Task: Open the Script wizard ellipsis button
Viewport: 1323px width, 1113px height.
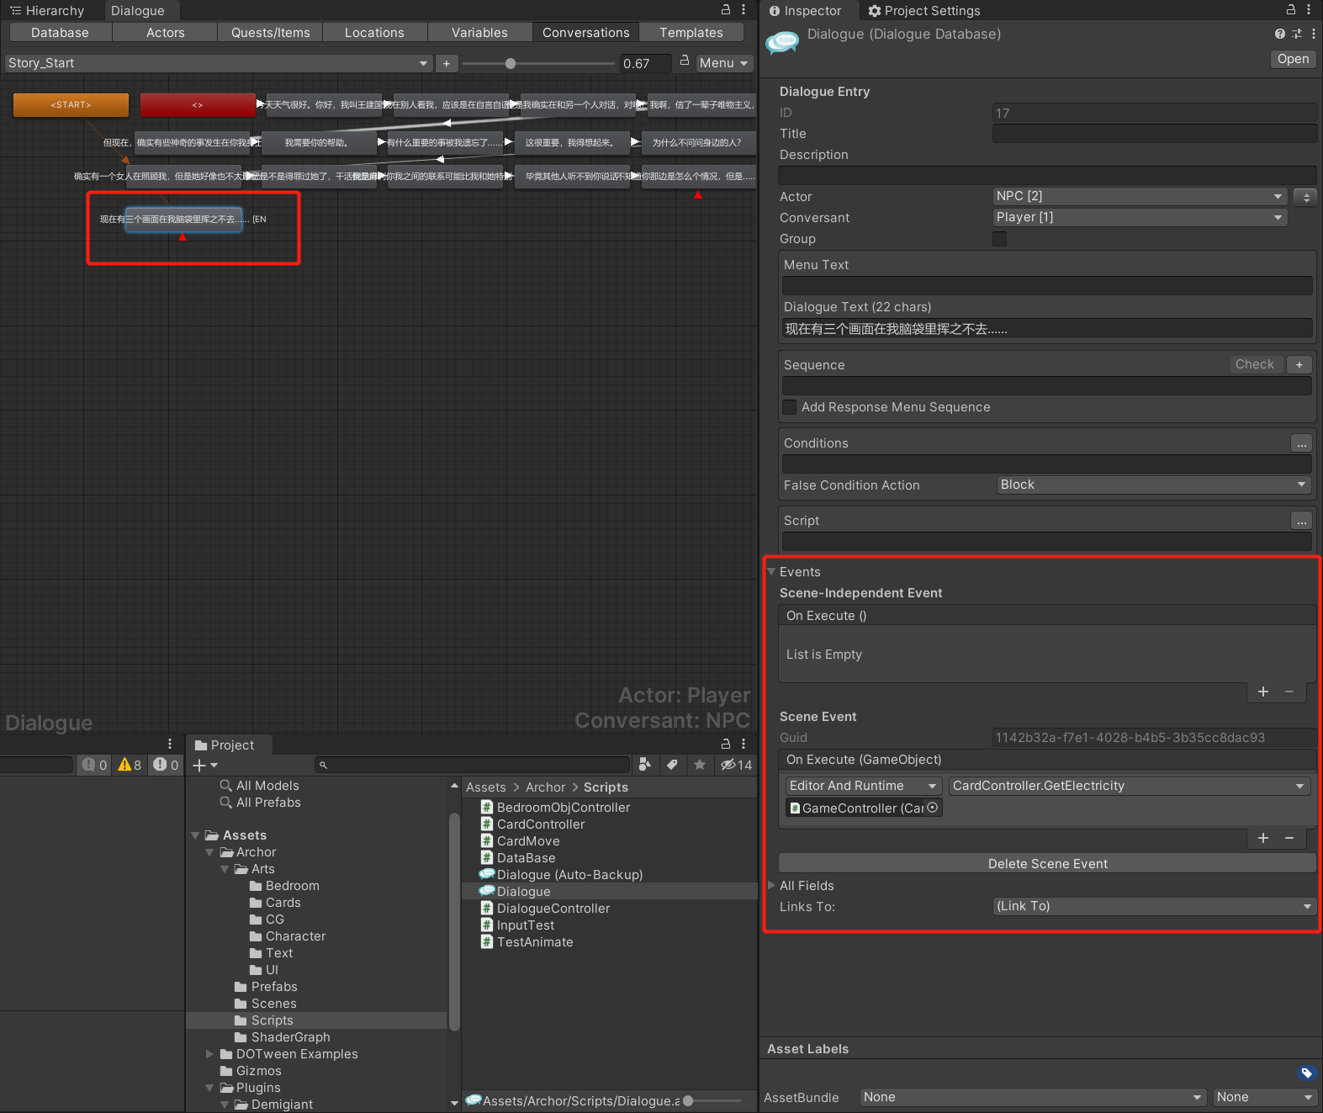Action: [x=1301, y=521]
